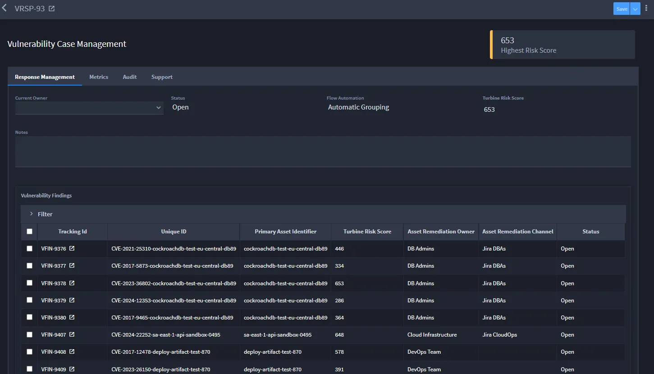The width and height of the screenshot is (654, 374).
Task: Check the box for row VFIN-9376
Action: click(30, 249)
